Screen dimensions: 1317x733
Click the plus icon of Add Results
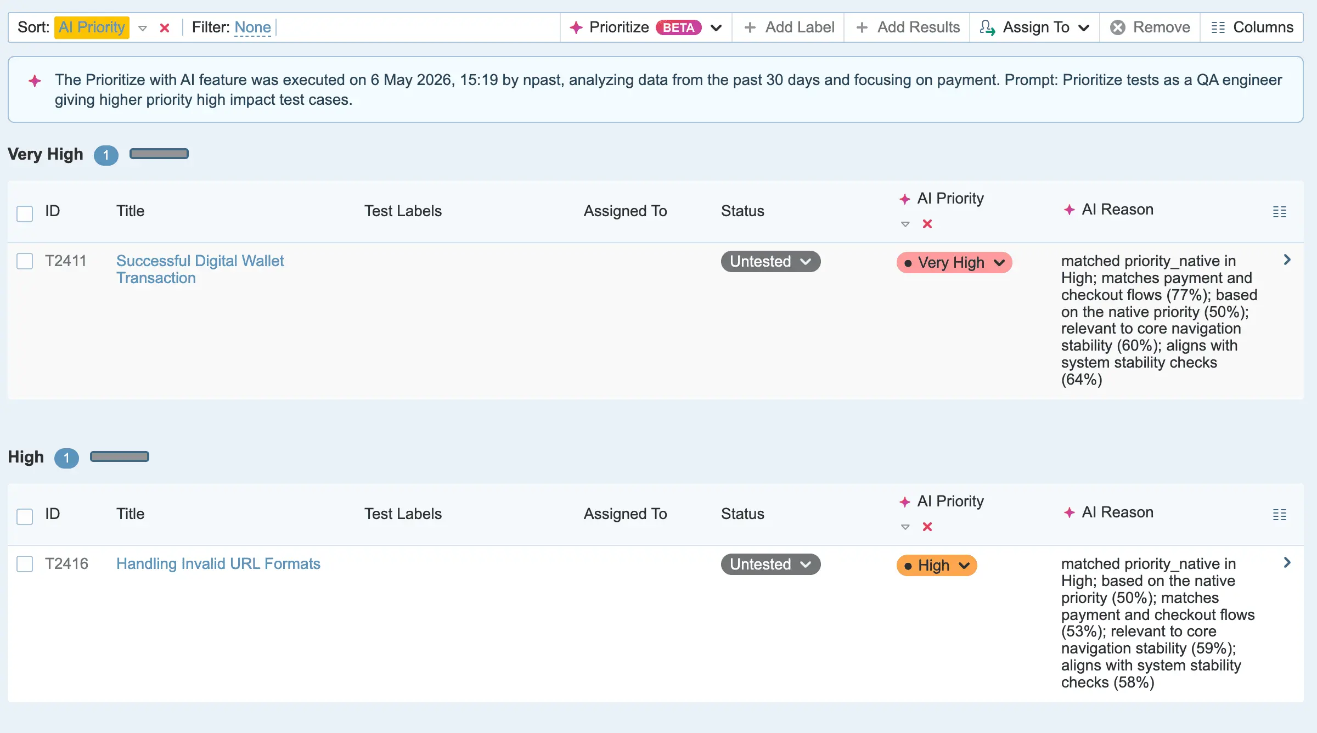point(862,27)
